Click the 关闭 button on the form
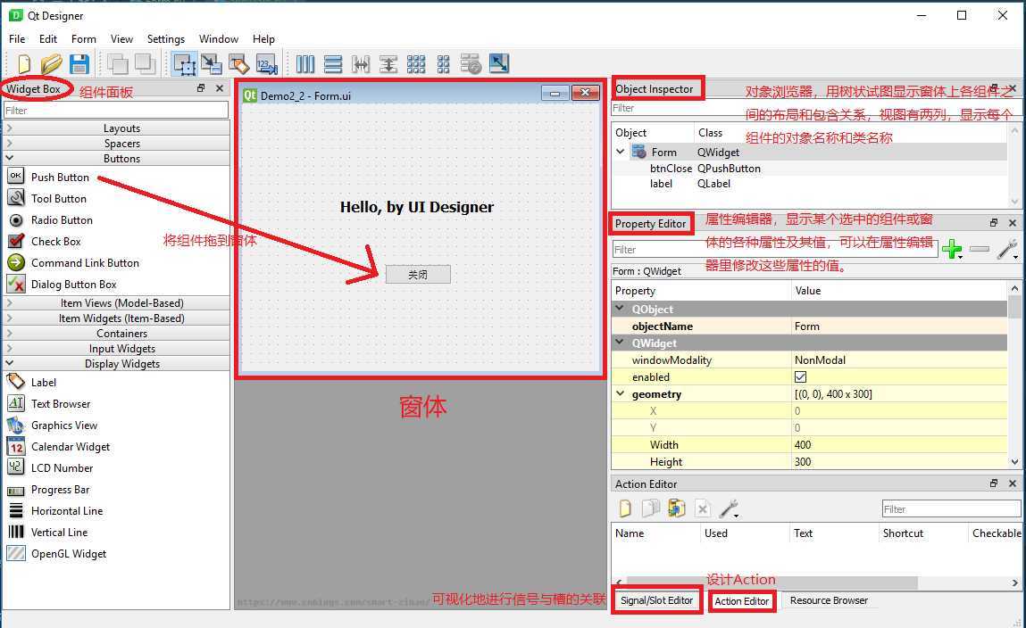Screen dimensions: 1026x628 pyautogui.click(x=418, y=275)
